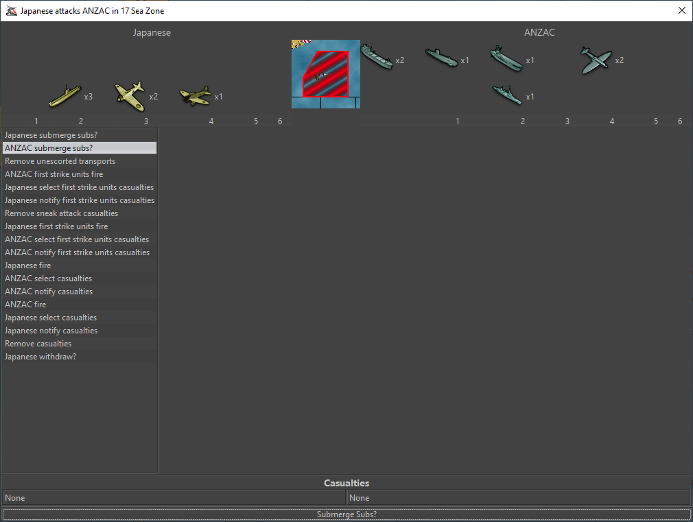Click the 'ANZAC' side heading
Viewport: 693px width, 522px height.
point(539,32)
